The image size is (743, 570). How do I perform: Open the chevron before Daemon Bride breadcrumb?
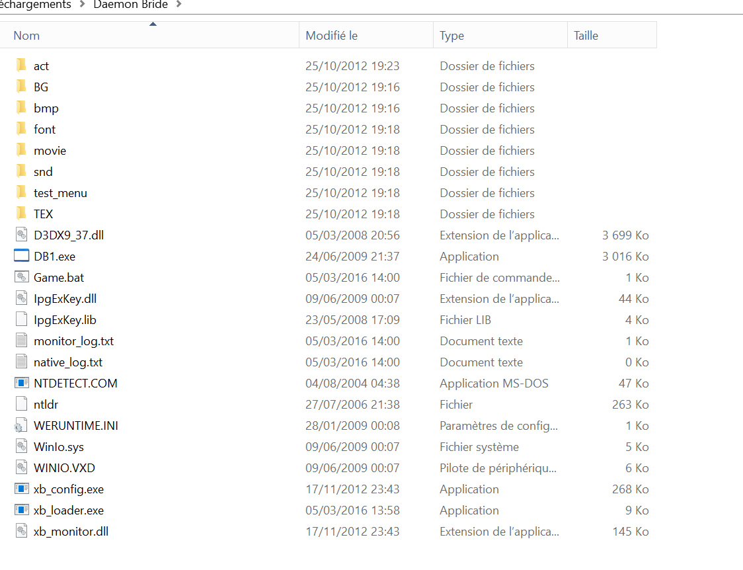coord(83,5)
